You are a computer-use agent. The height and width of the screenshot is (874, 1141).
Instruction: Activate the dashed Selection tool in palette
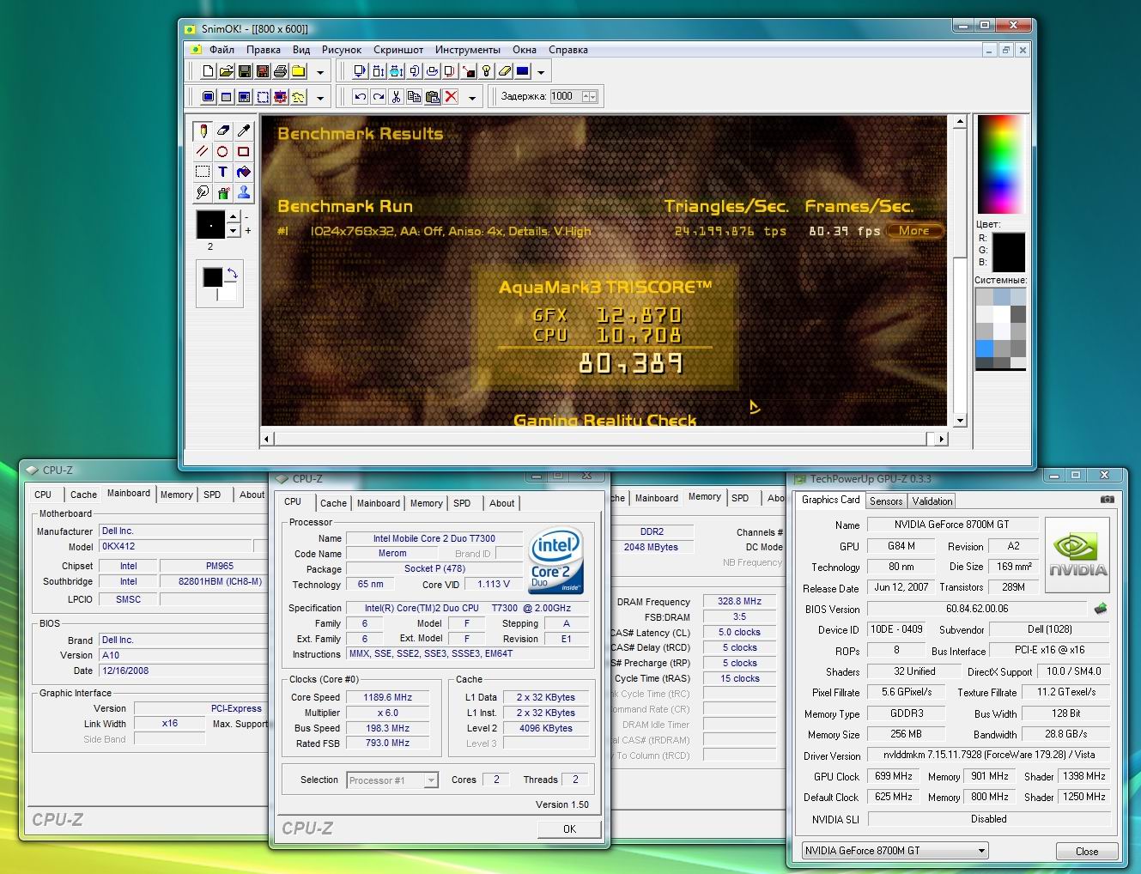(203, 172)
